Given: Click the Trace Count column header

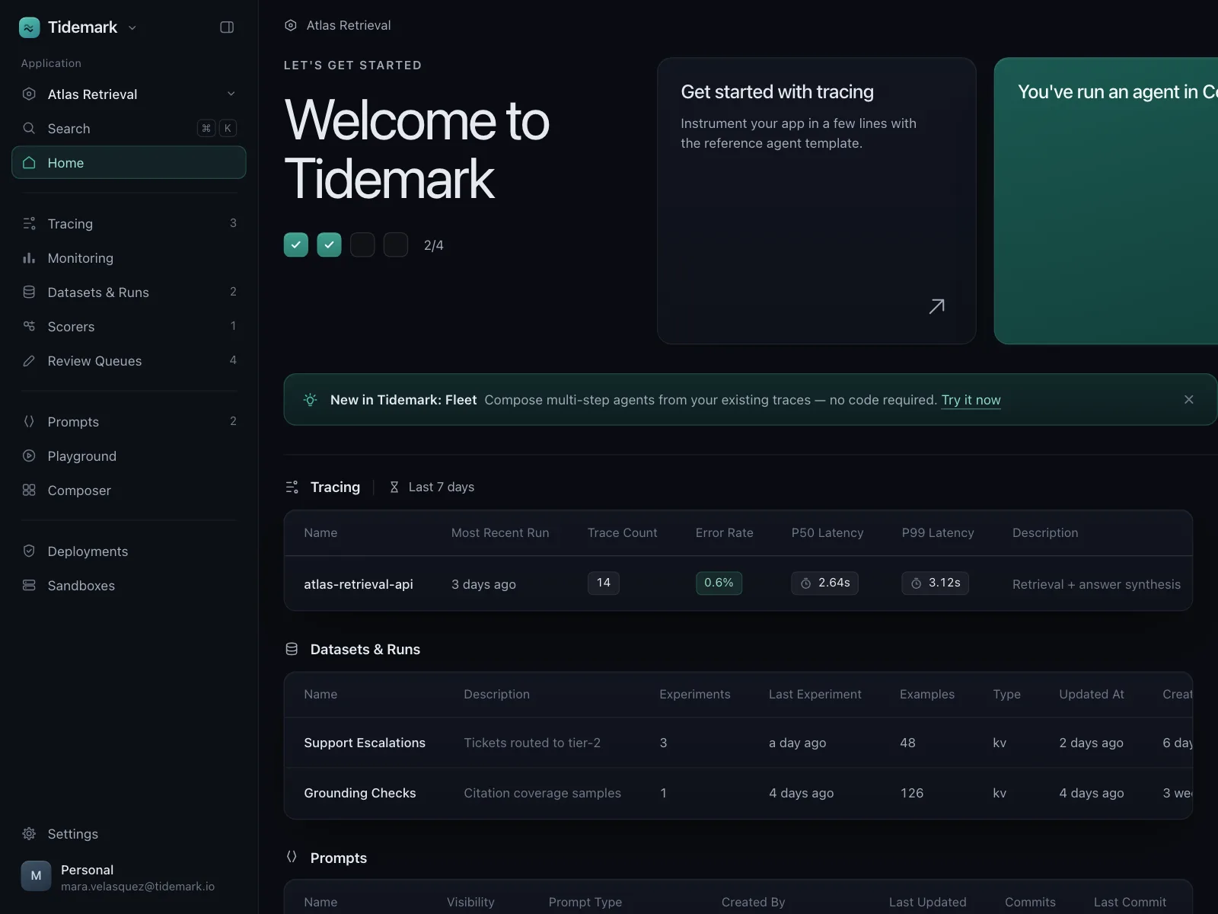Looking at the screenshot, I should tap(622, 533).
